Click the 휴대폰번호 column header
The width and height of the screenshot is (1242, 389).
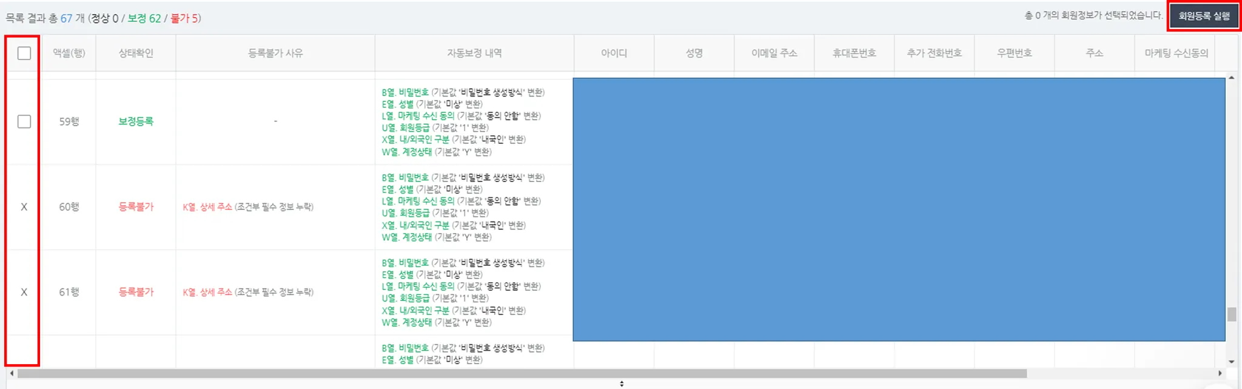[x=854, y=53]
